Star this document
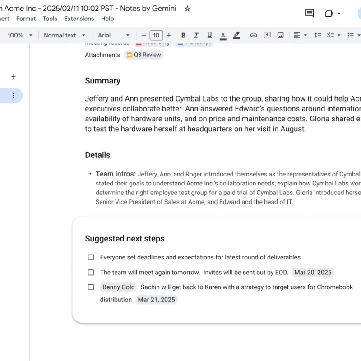 pyautogui.click(x=187, y=9)
